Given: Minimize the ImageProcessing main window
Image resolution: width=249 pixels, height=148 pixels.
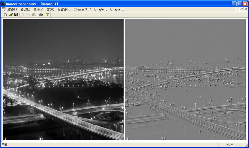Looking at the screenshot, I should tap(234, 4).
